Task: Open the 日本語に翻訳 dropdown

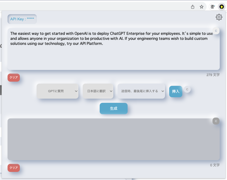Action: click(x=98, y=91)
